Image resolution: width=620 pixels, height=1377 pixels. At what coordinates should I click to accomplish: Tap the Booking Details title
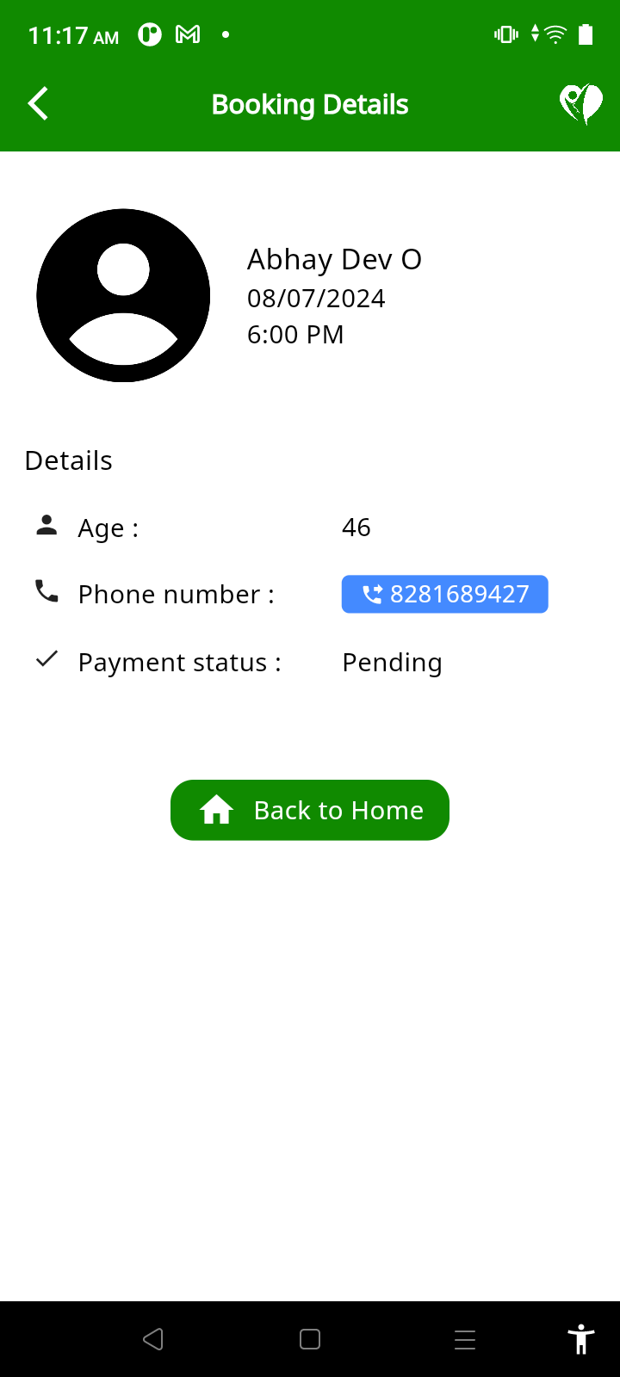310,104
